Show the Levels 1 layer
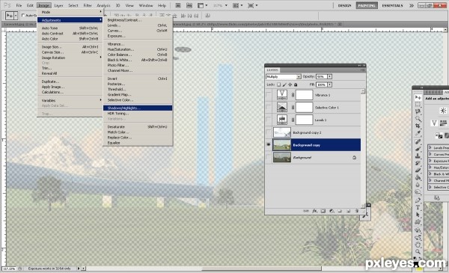Image resolution: width=449 pixels, height=273 pixels. 269,120
